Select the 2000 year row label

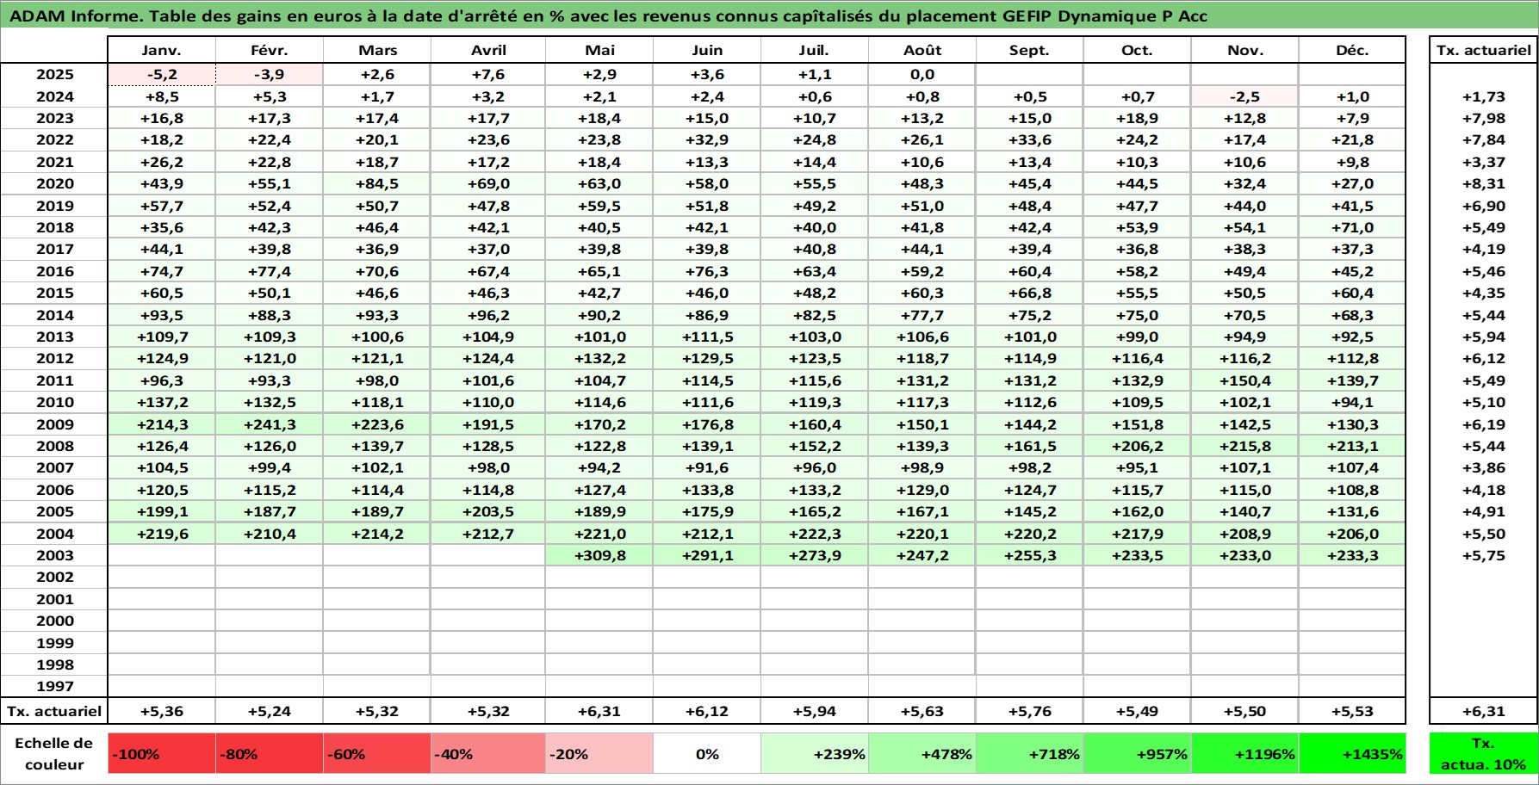54,621
